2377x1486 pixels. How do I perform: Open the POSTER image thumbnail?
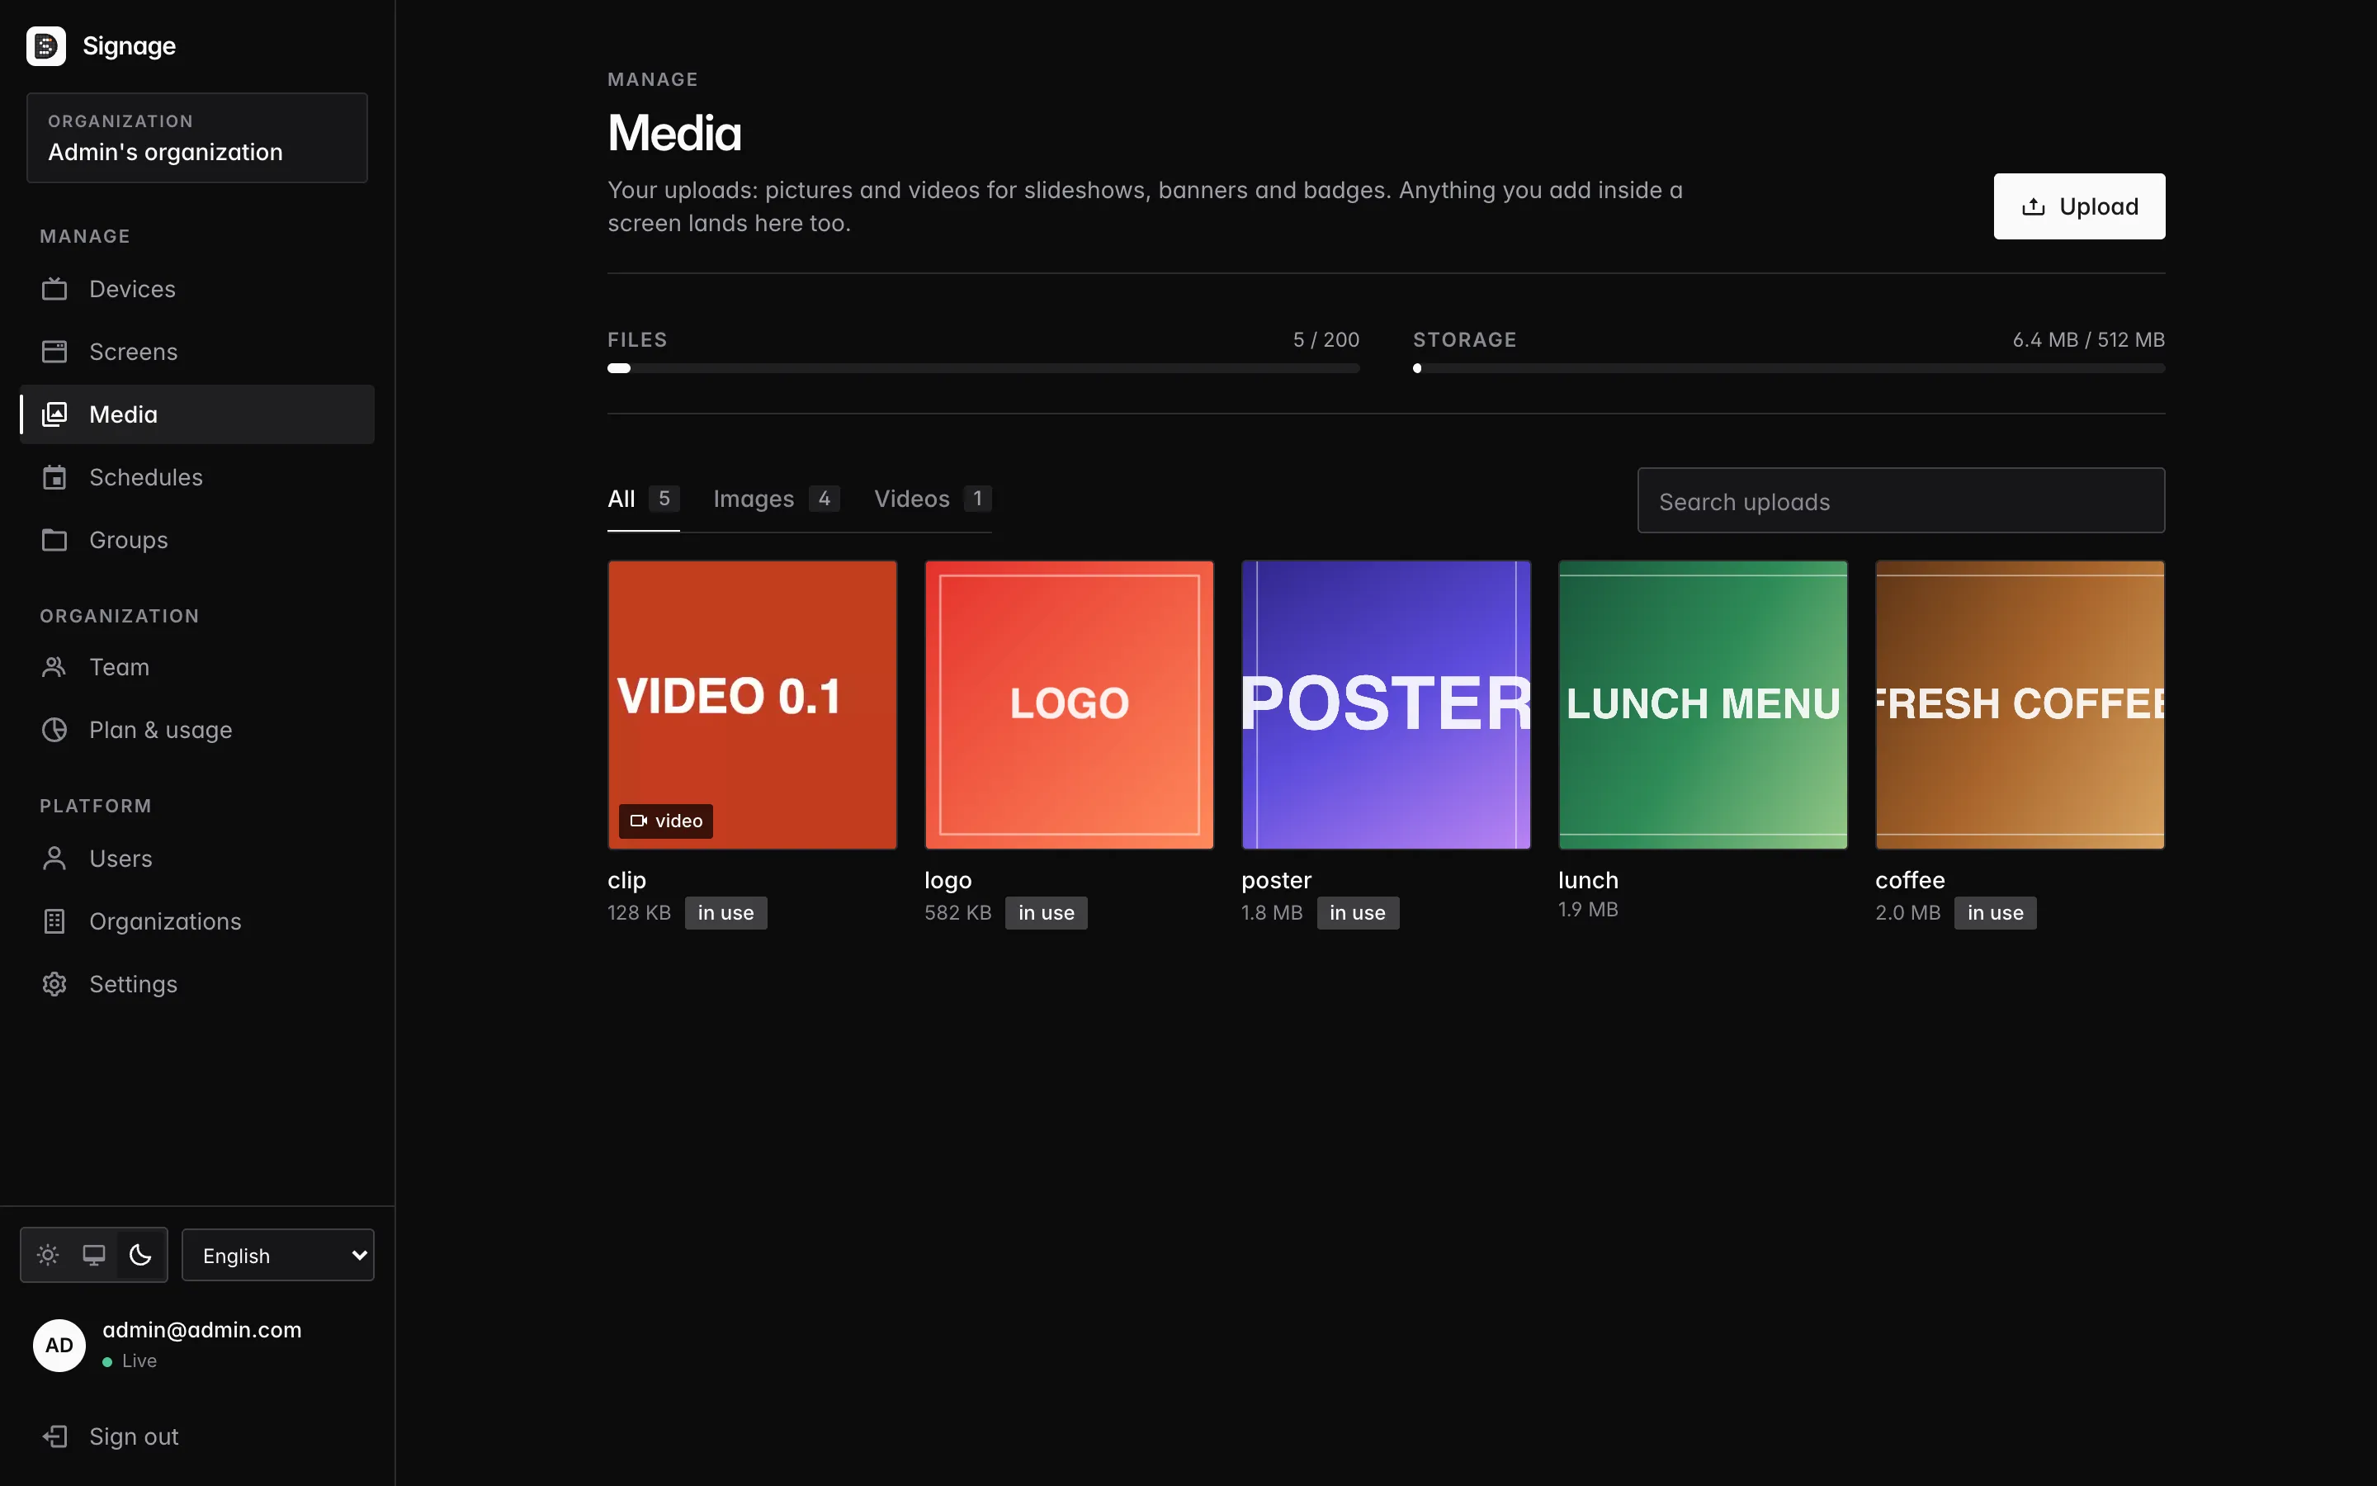click(x=1386, y=705)
